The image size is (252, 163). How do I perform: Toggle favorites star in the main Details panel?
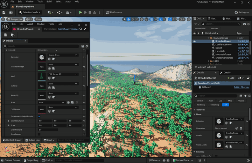245,96
